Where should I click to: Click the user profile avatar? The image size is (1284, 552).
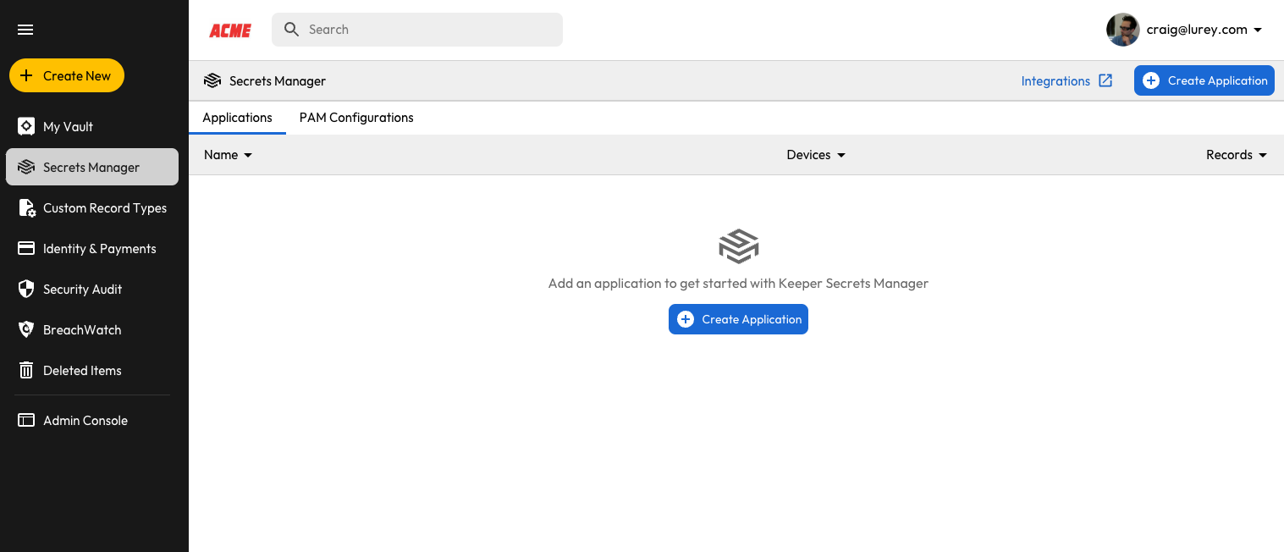click(x=1122, y=30)
